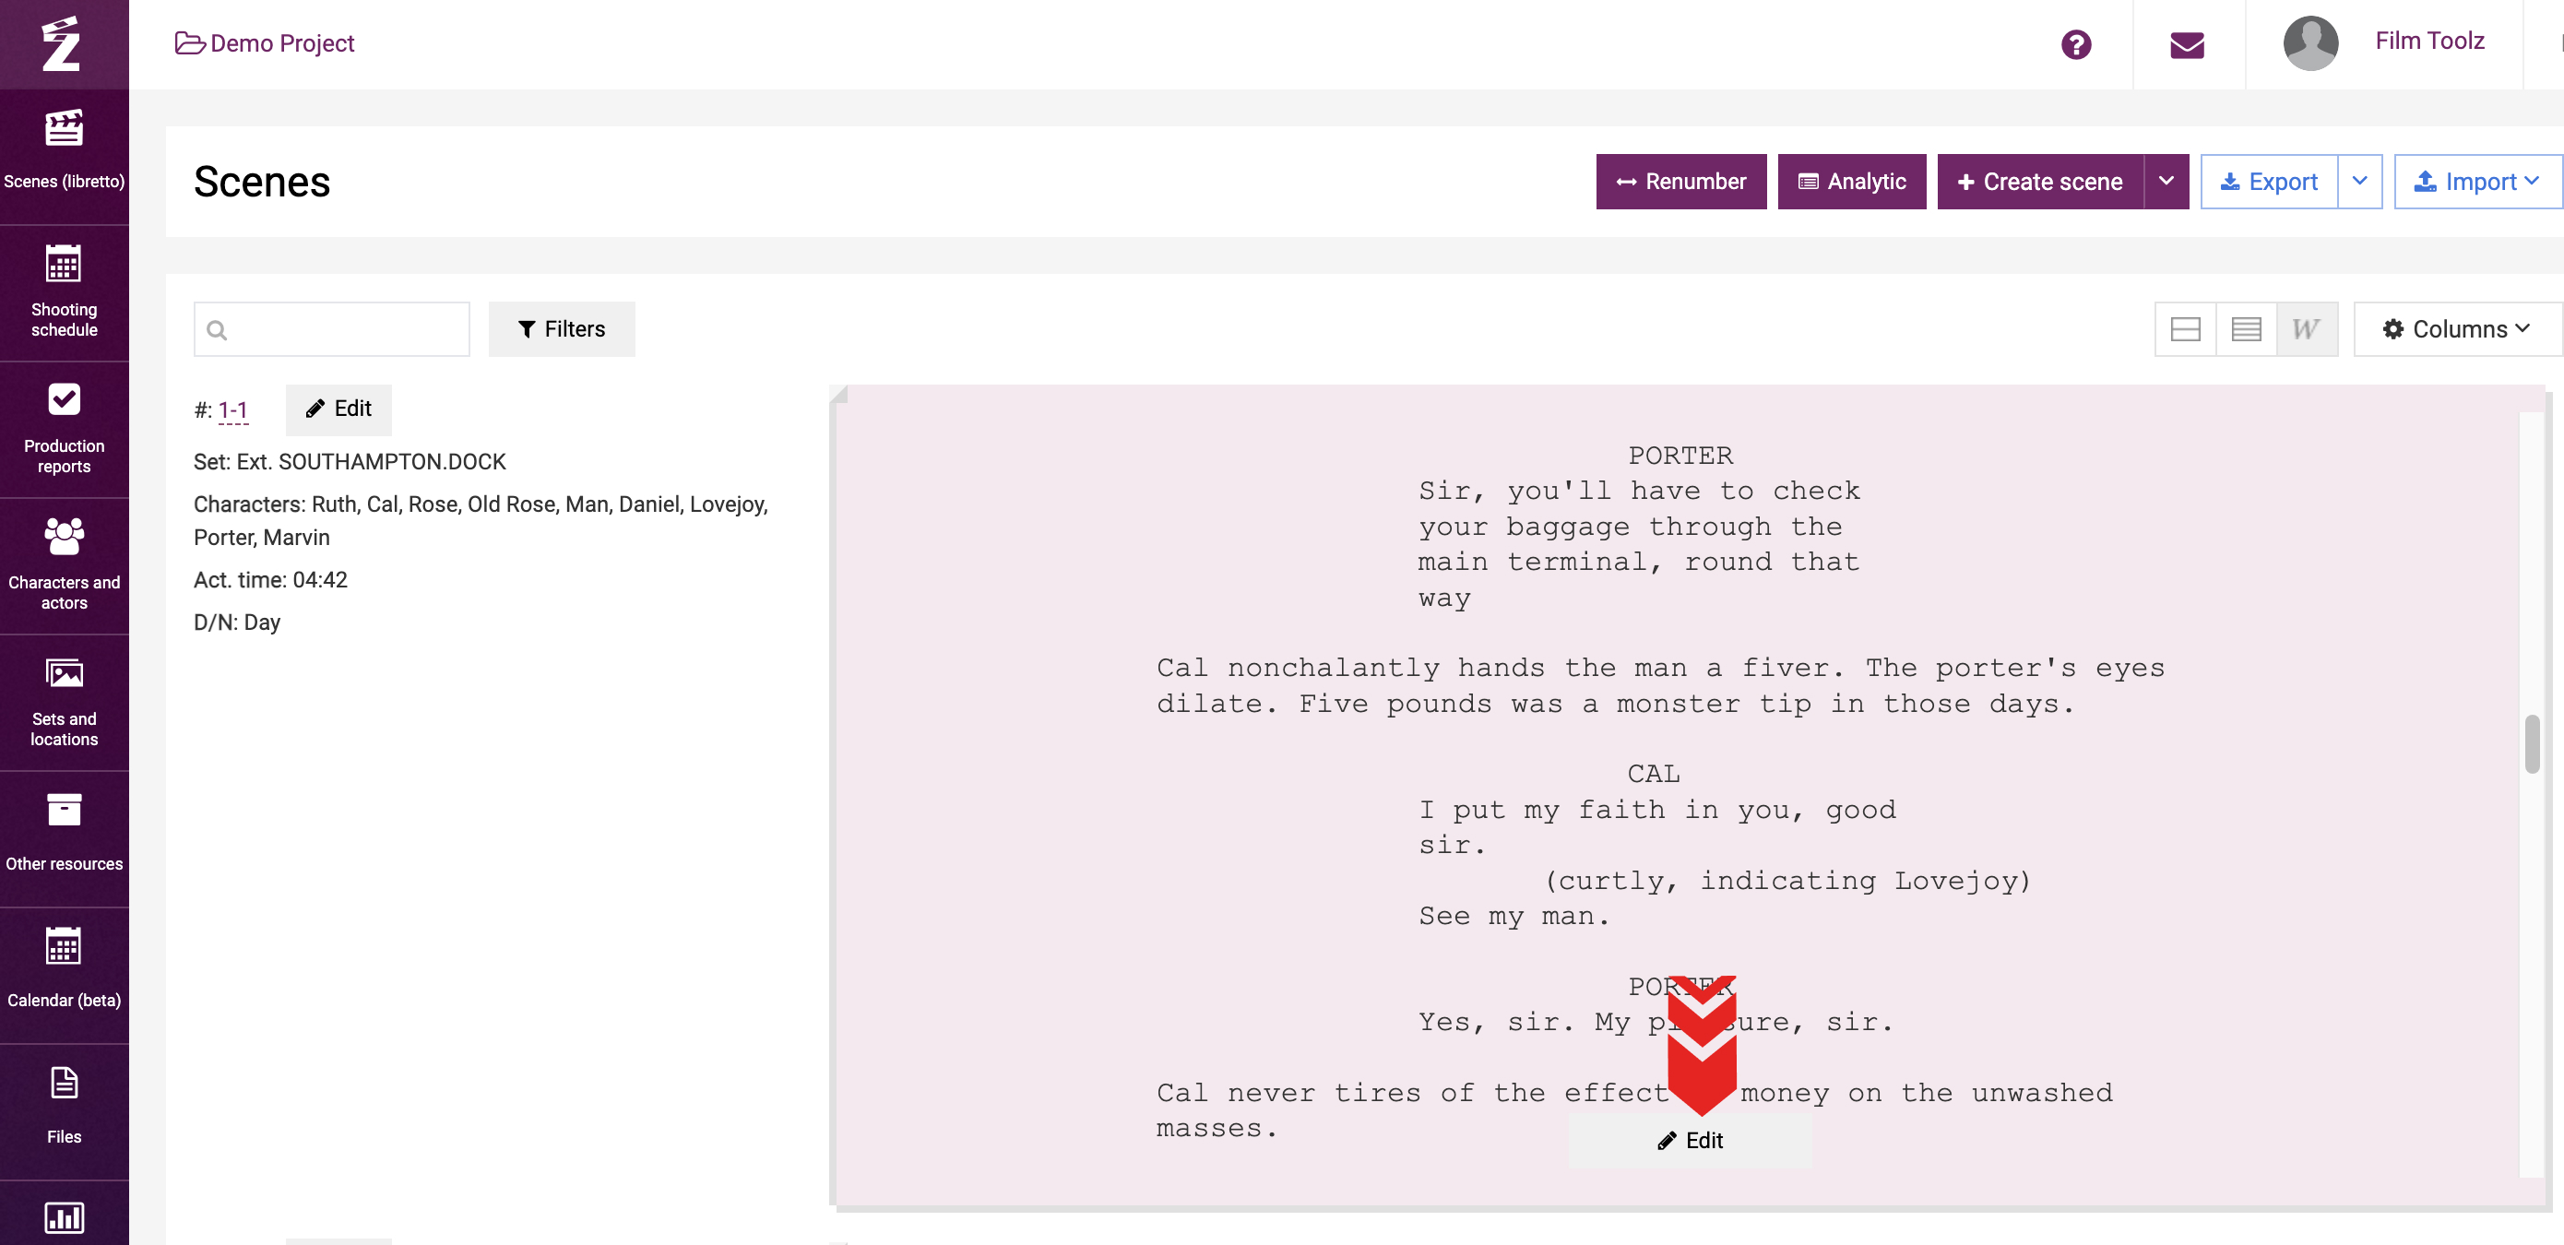The image size is (2564, 1245).
Task: Click the 'D/N: Day' text
Action: click(x=237, y=623)
